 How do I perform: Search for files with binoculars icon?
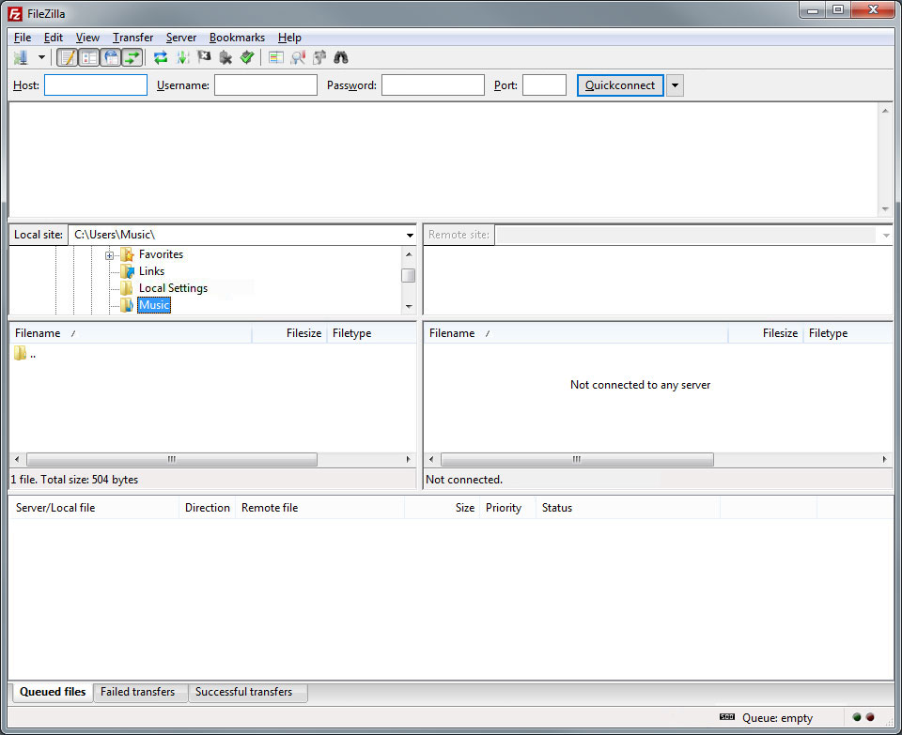coord(341,57)
